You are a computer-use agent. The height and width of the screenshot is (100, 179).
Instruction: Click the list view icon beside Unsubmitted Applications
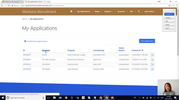[25, 41]
